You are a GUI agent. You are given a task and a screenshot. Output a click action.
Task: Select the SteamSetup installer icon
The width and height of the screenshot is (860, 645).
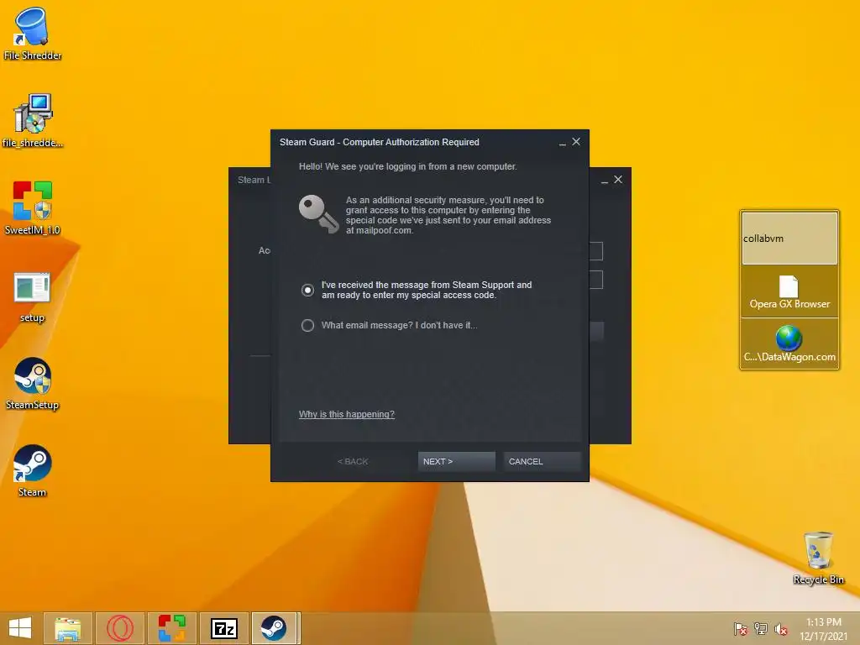click(x=33, y=383)
